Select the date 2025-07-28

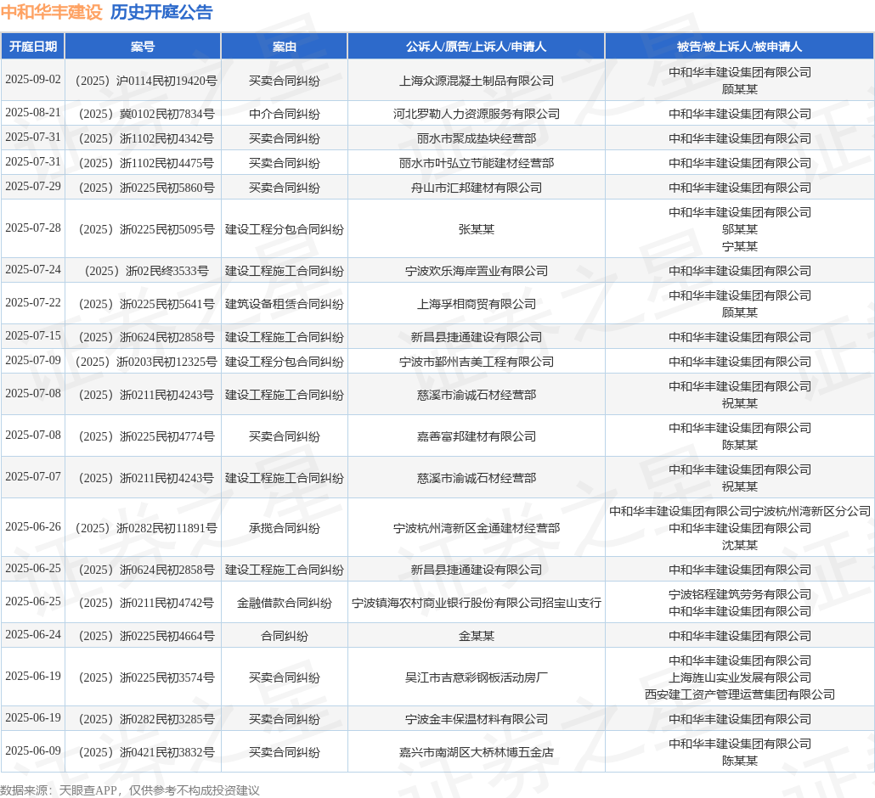click(33, 228)
